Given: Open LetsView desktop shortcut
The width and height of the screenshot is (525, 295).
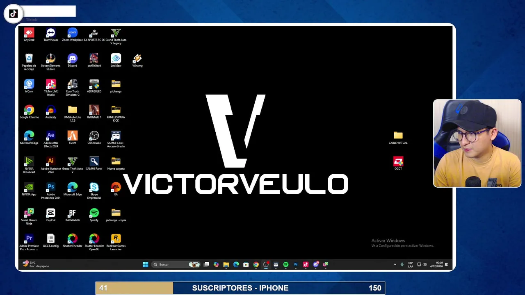Looking at the screenshot, I should (116, 60).
